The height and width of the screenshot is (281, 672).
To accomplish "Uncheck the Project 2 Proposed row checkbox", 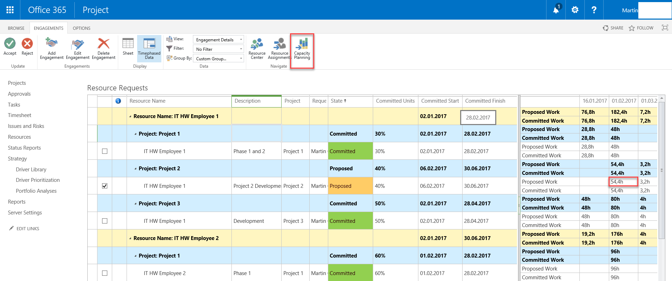I will click(105, 186).
